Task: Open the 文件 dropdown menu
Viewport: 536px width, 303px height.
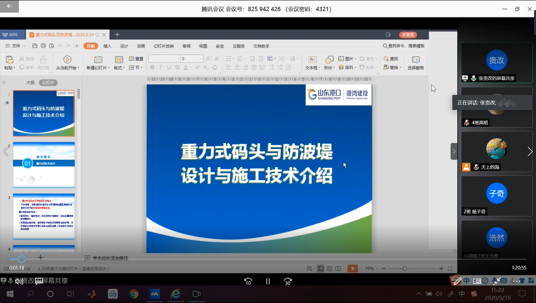Action: (x=16, y=46)
